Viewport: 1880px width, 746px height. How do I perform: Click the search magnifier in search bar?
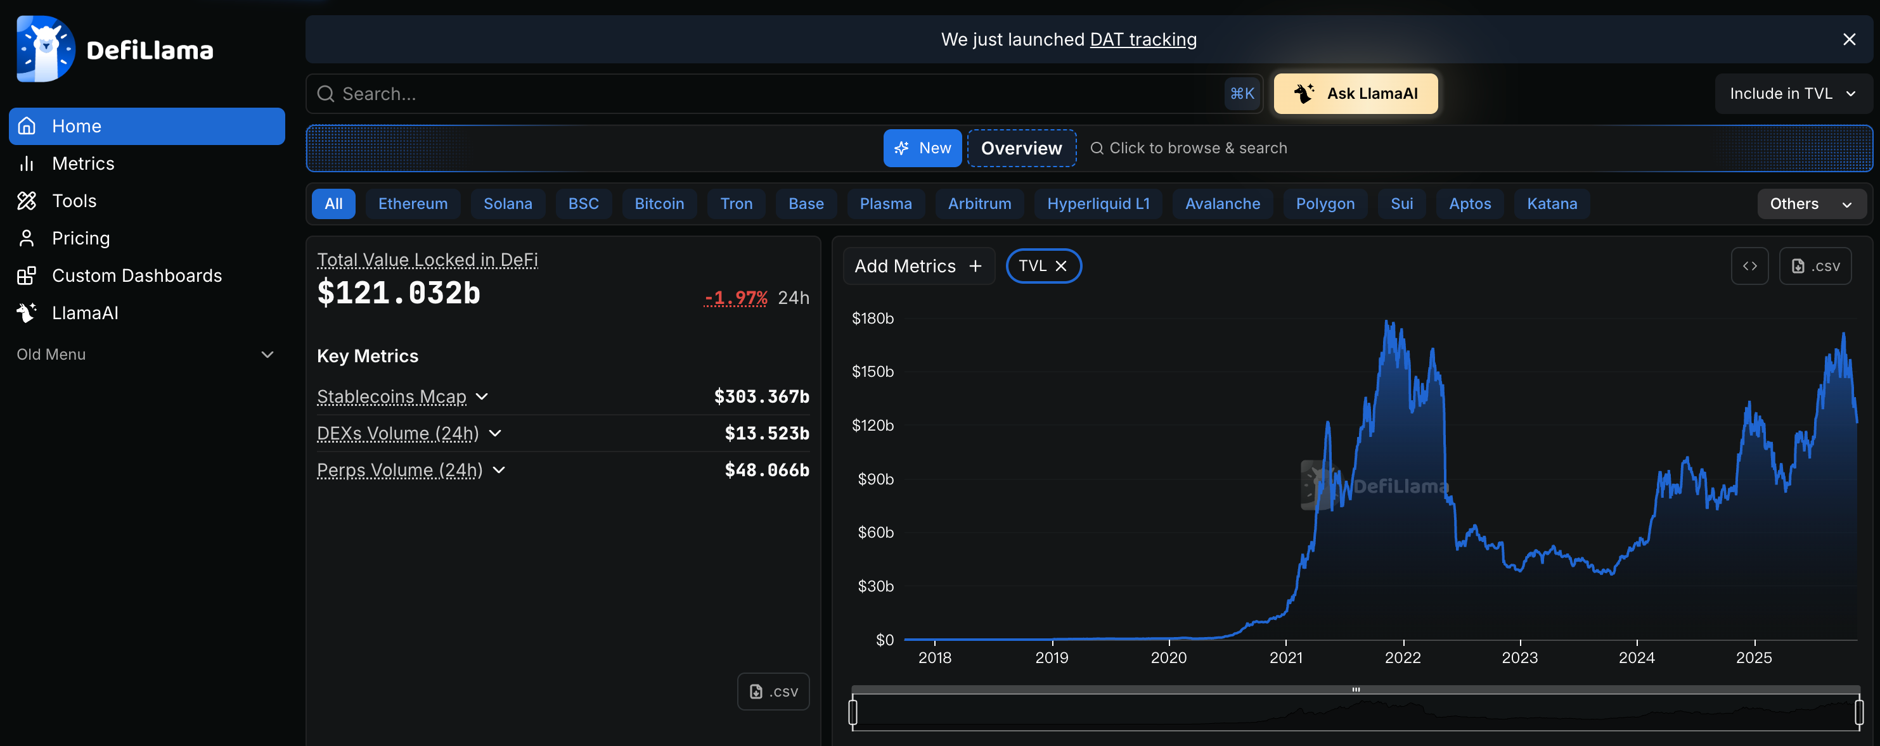(x=326, y=93)
